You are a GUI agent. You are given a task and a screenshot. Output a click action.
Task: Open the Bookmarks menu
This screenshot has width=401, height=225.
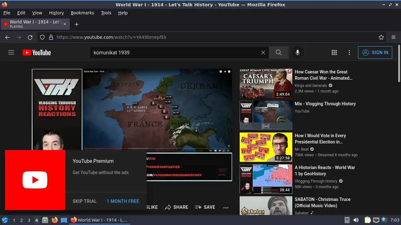click(x=82, y=13)
